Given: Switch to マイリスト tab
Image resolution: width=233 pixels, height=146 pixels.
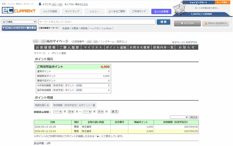Looking at the screenshot, I should point(93,47).
